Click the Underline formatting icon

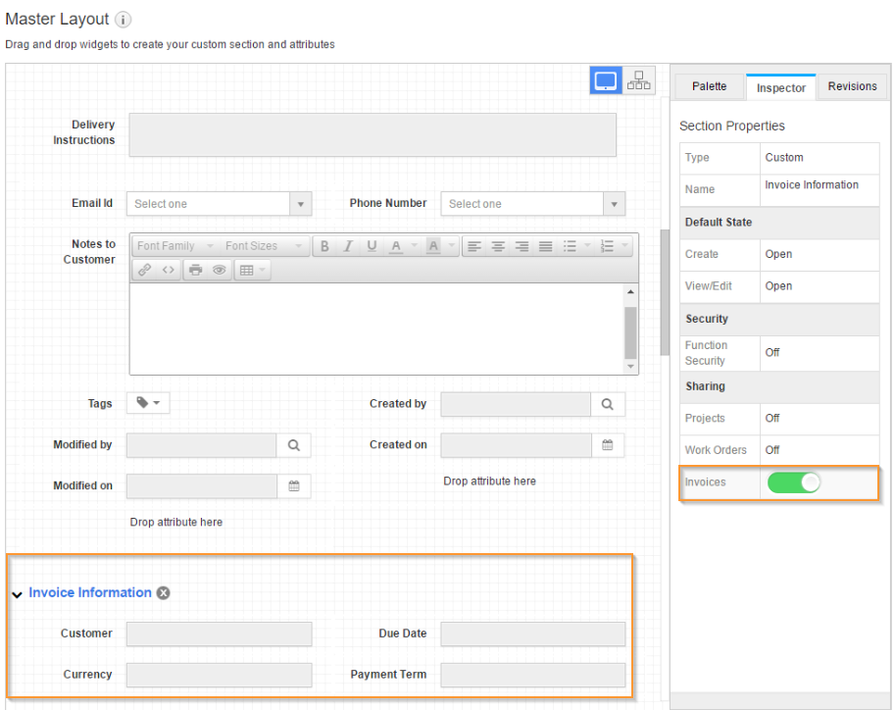point(372,246)
